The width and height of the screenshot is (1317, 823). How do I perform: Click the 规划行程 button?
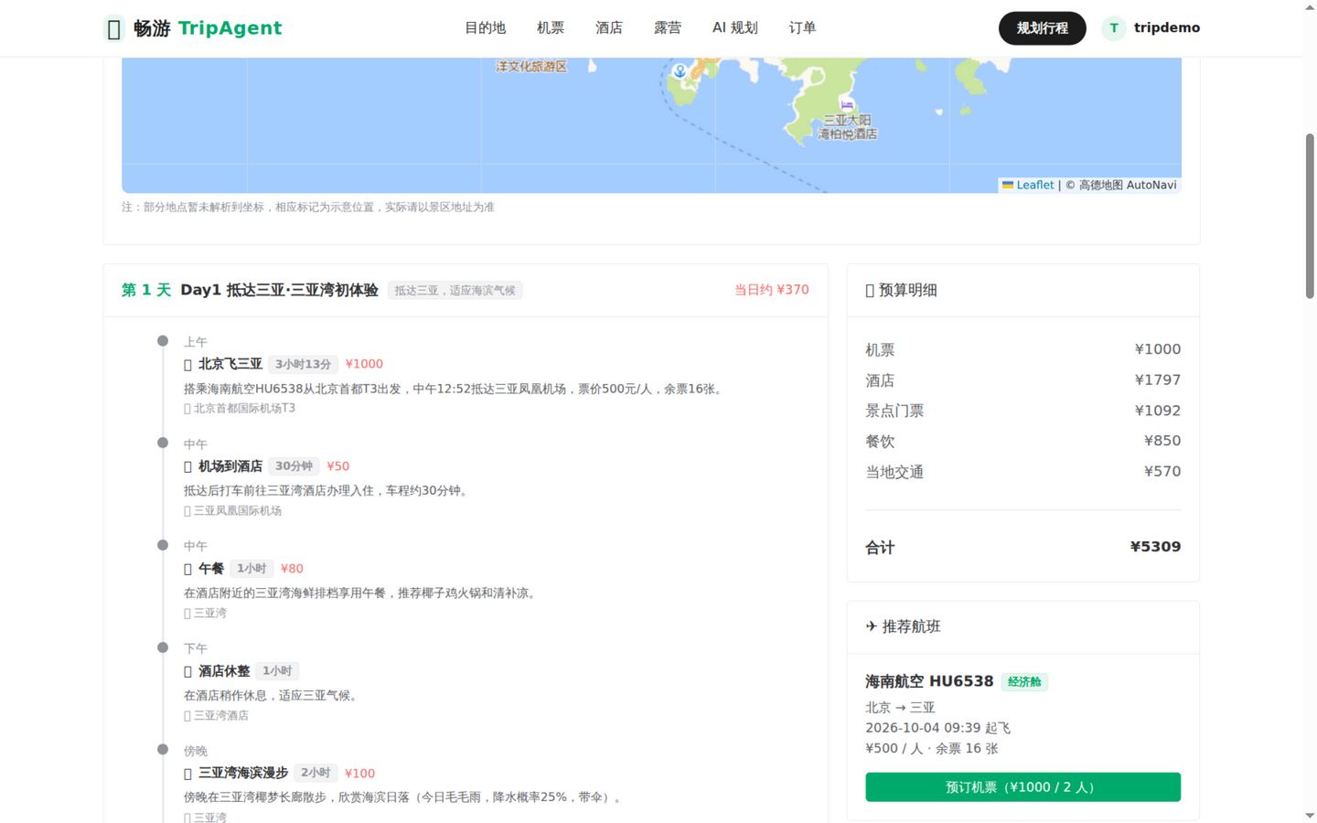[1043, 28]
